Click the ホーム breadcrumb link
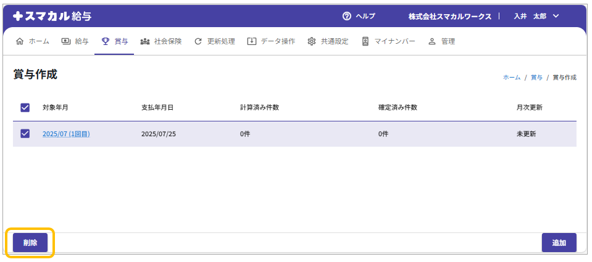Viewport: 592px width, 262px height. tap(511, 78)
